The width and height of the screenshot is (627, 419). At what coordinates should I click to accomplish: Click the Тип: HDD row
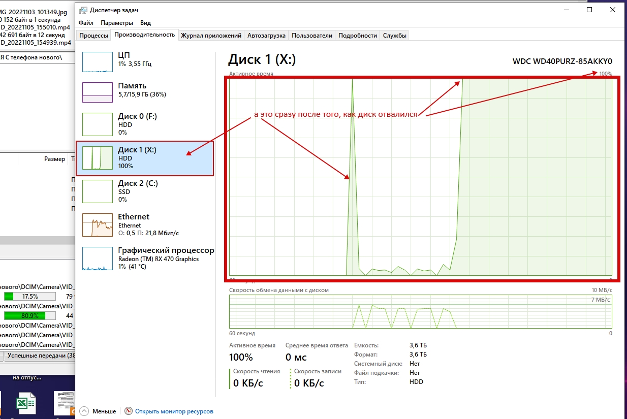pos(389,382)
